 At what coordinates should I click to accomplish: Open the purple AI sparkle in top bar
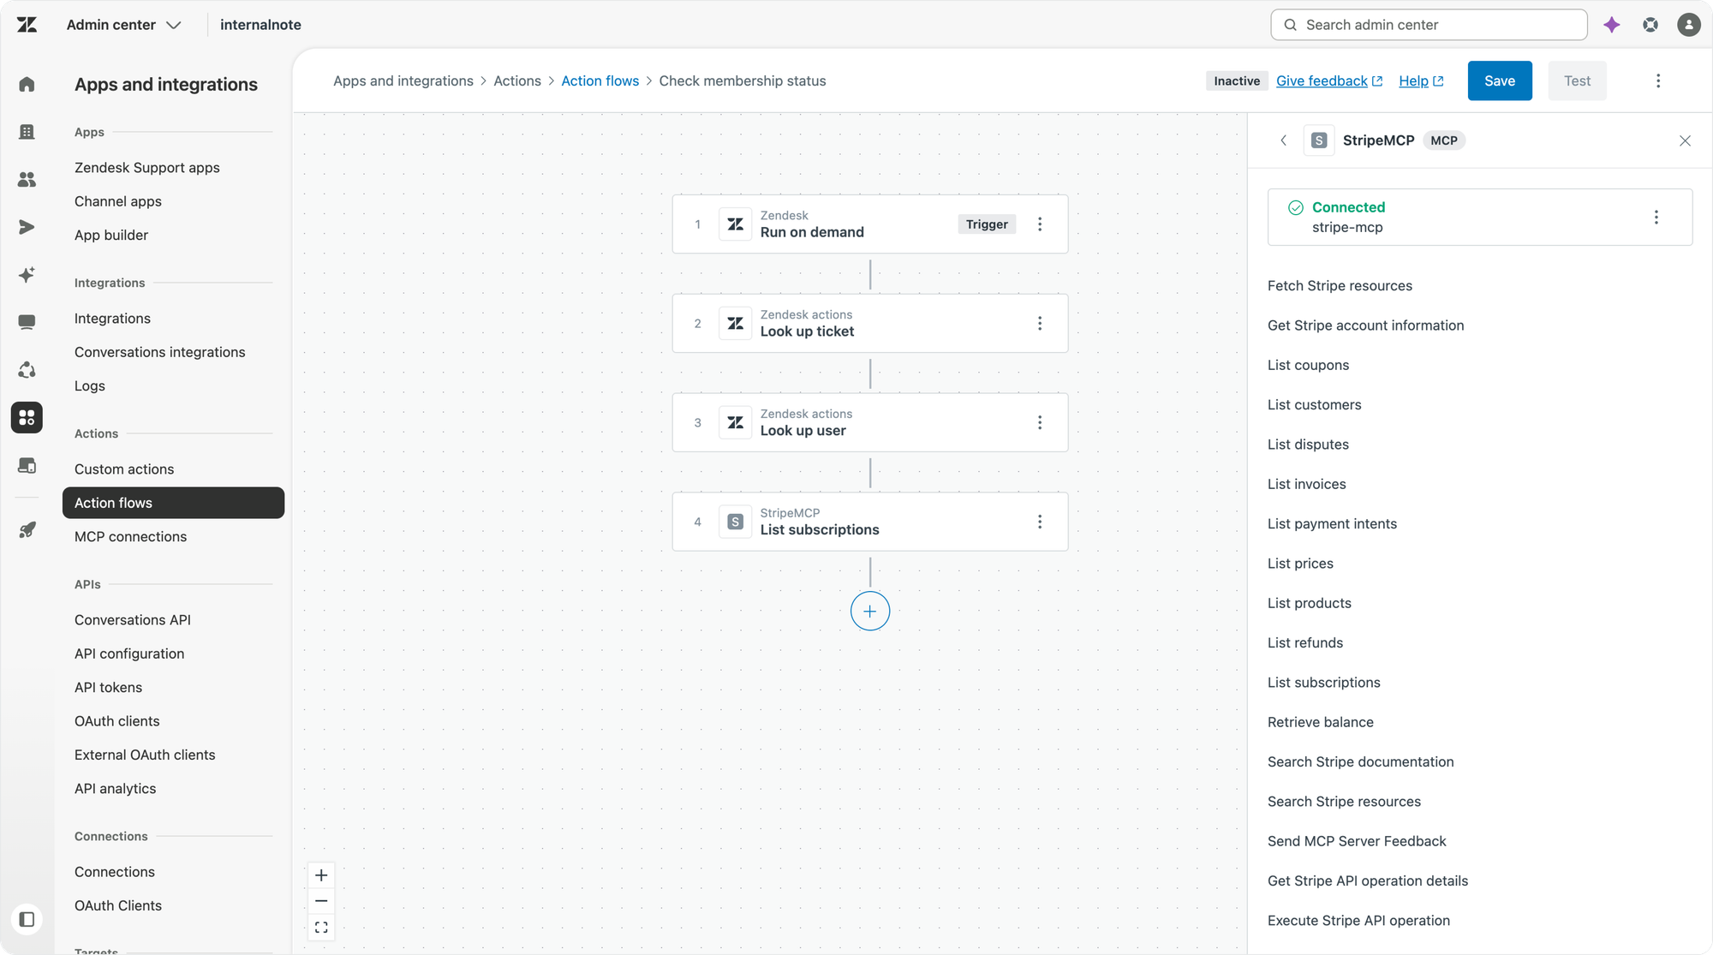[x=1612, y=25]
